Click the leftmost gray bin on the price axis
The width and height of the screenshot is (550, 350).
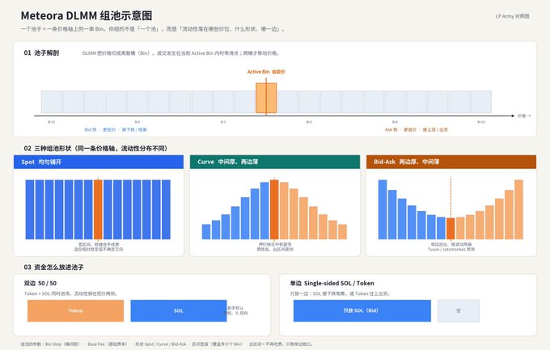(52, 102)
